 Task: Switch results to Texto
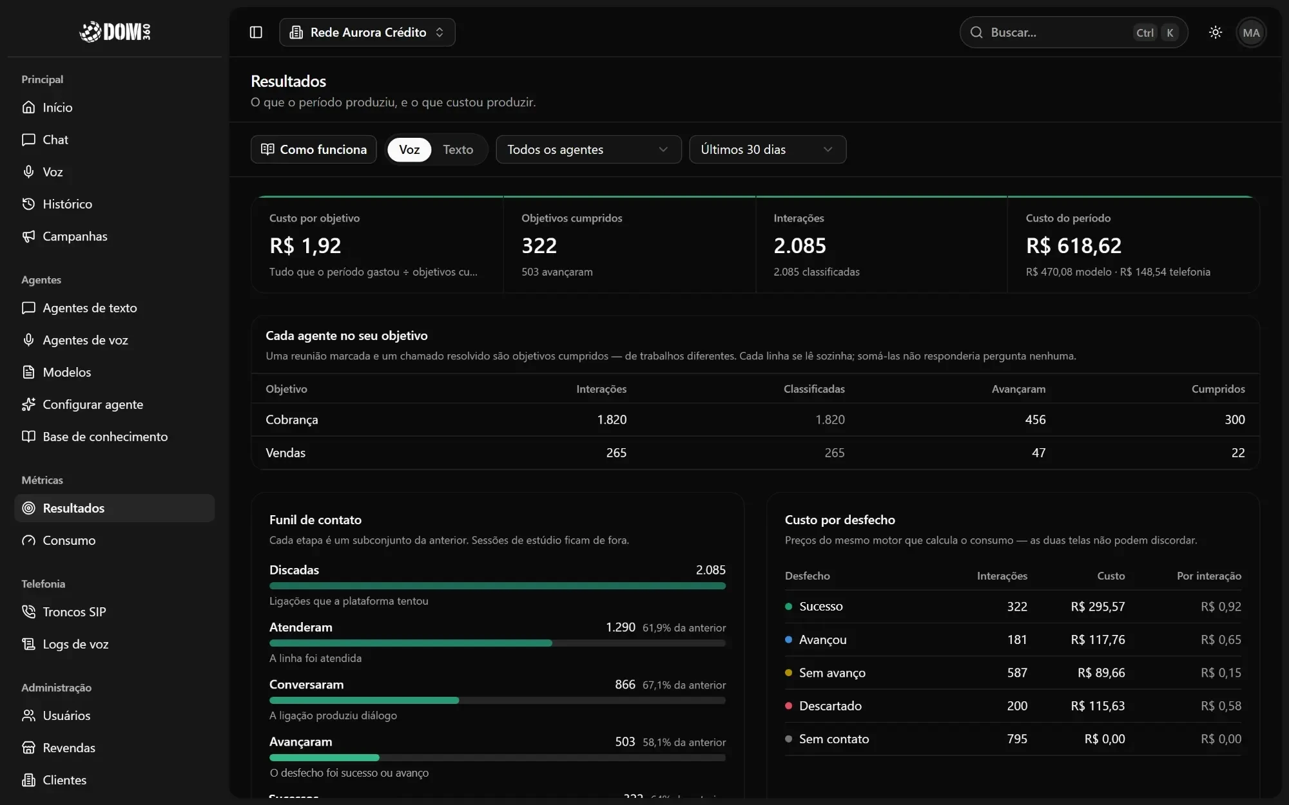(x=458, y=149)
